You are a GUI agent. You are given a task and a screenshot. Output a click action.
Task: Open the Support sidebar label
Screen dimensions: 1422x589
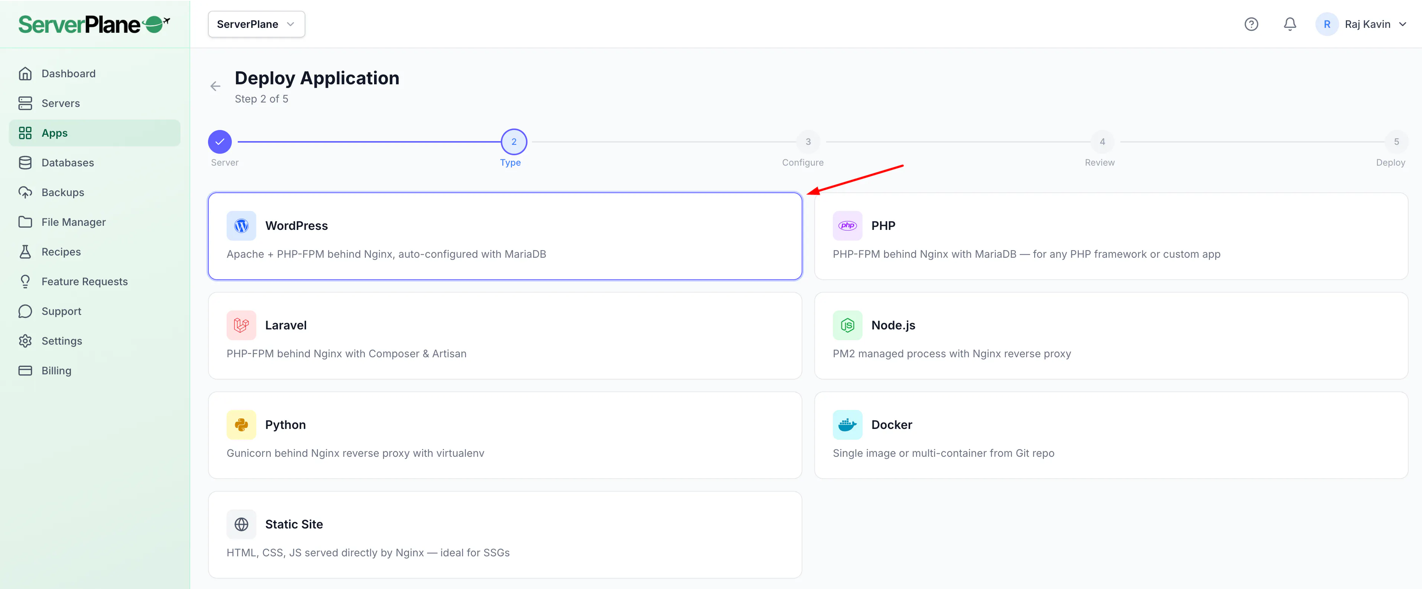pyautogui.click(x=61, y=311)
